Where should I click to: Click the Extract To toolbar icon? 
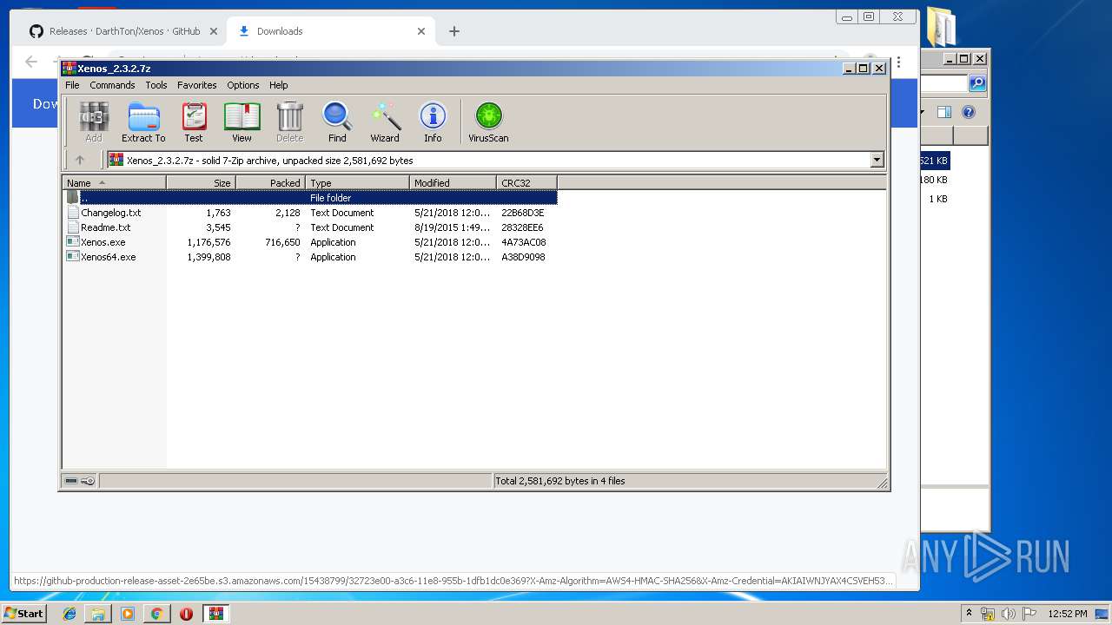[x=143, y=122]
